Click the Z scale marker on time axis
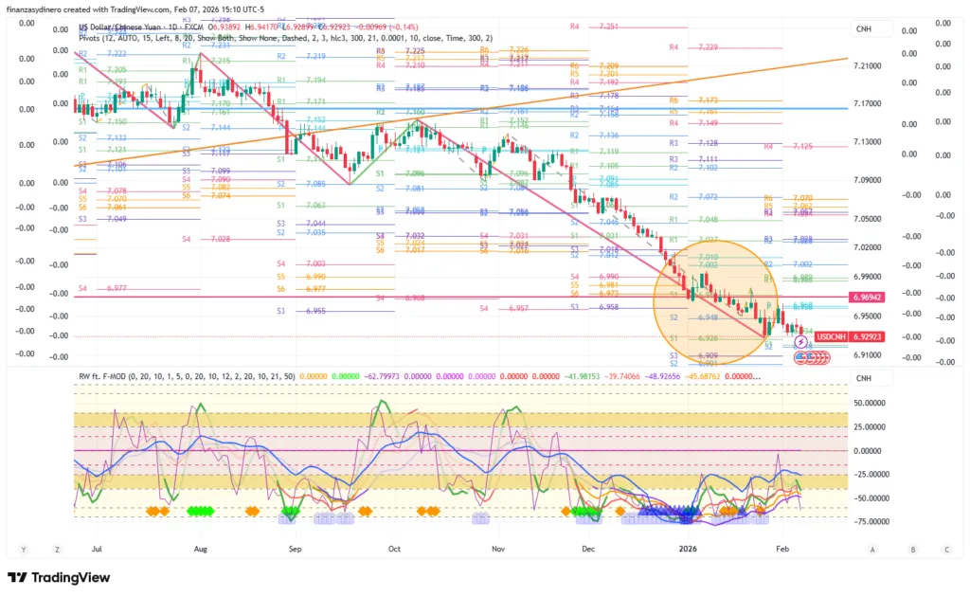This screenshot has height=597, width=970. [x=57, y=549]
